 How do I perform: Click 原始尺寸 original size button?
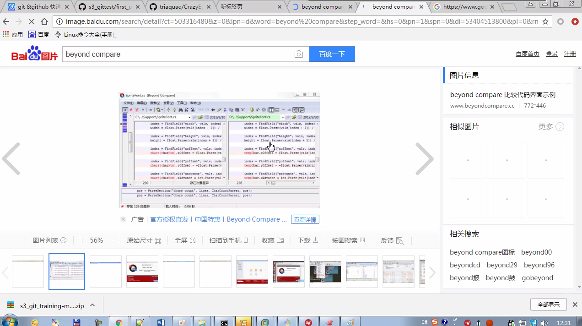point(144,240)
